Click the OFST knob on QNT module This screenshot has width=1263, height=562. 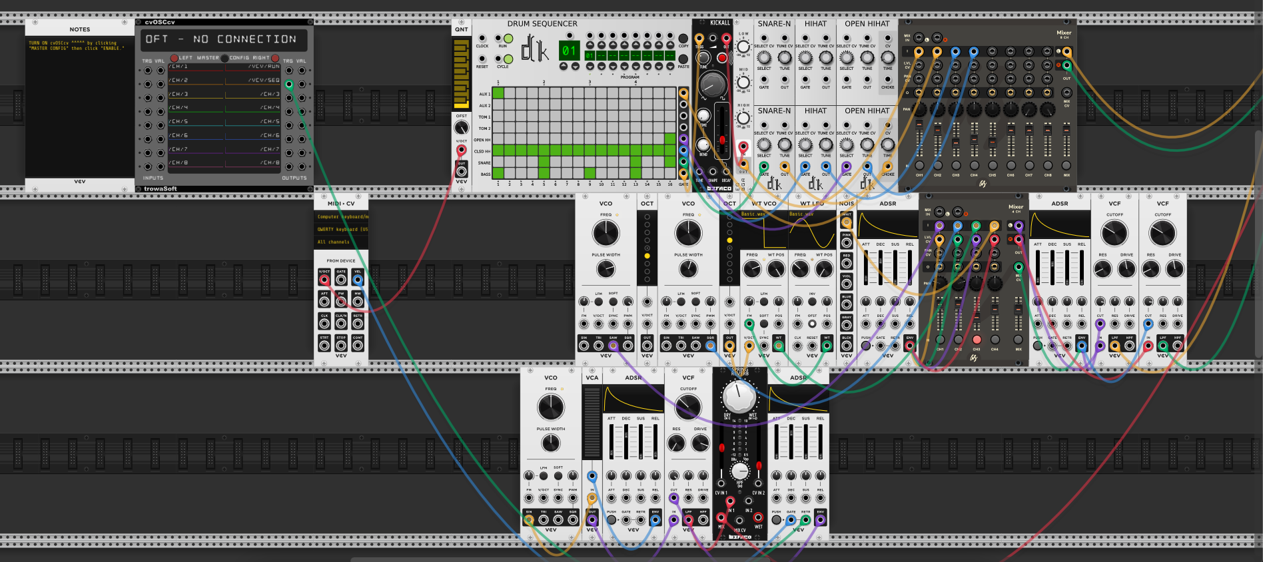click(x=461, y=127)
